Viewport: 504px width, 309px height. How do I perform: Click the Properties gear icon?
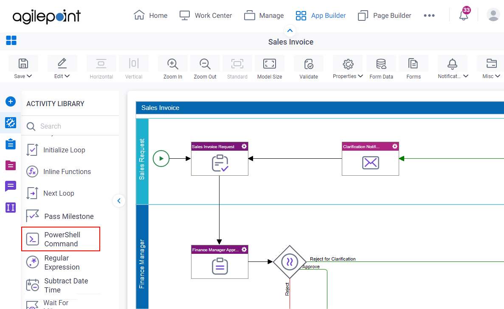click(348, 64)
